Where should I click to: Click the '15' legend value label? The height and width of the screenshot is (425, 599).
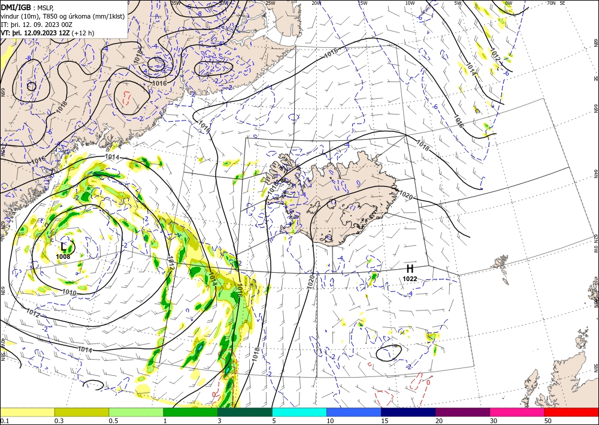(x=385, y=421)
